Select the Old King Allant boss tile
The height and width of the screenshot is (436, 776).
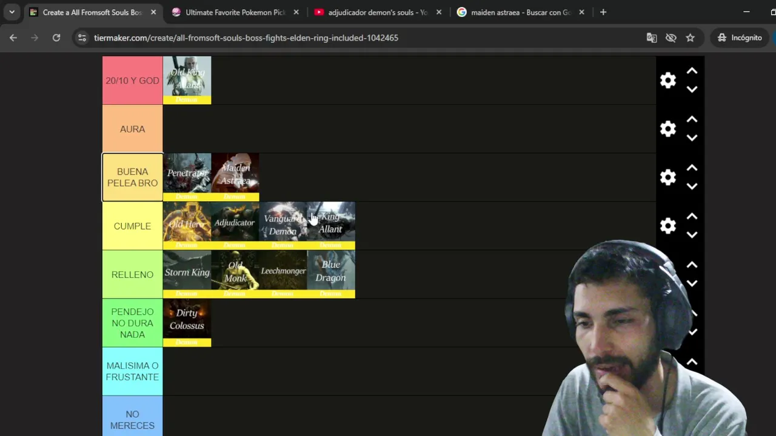click(x=187, y=81)
